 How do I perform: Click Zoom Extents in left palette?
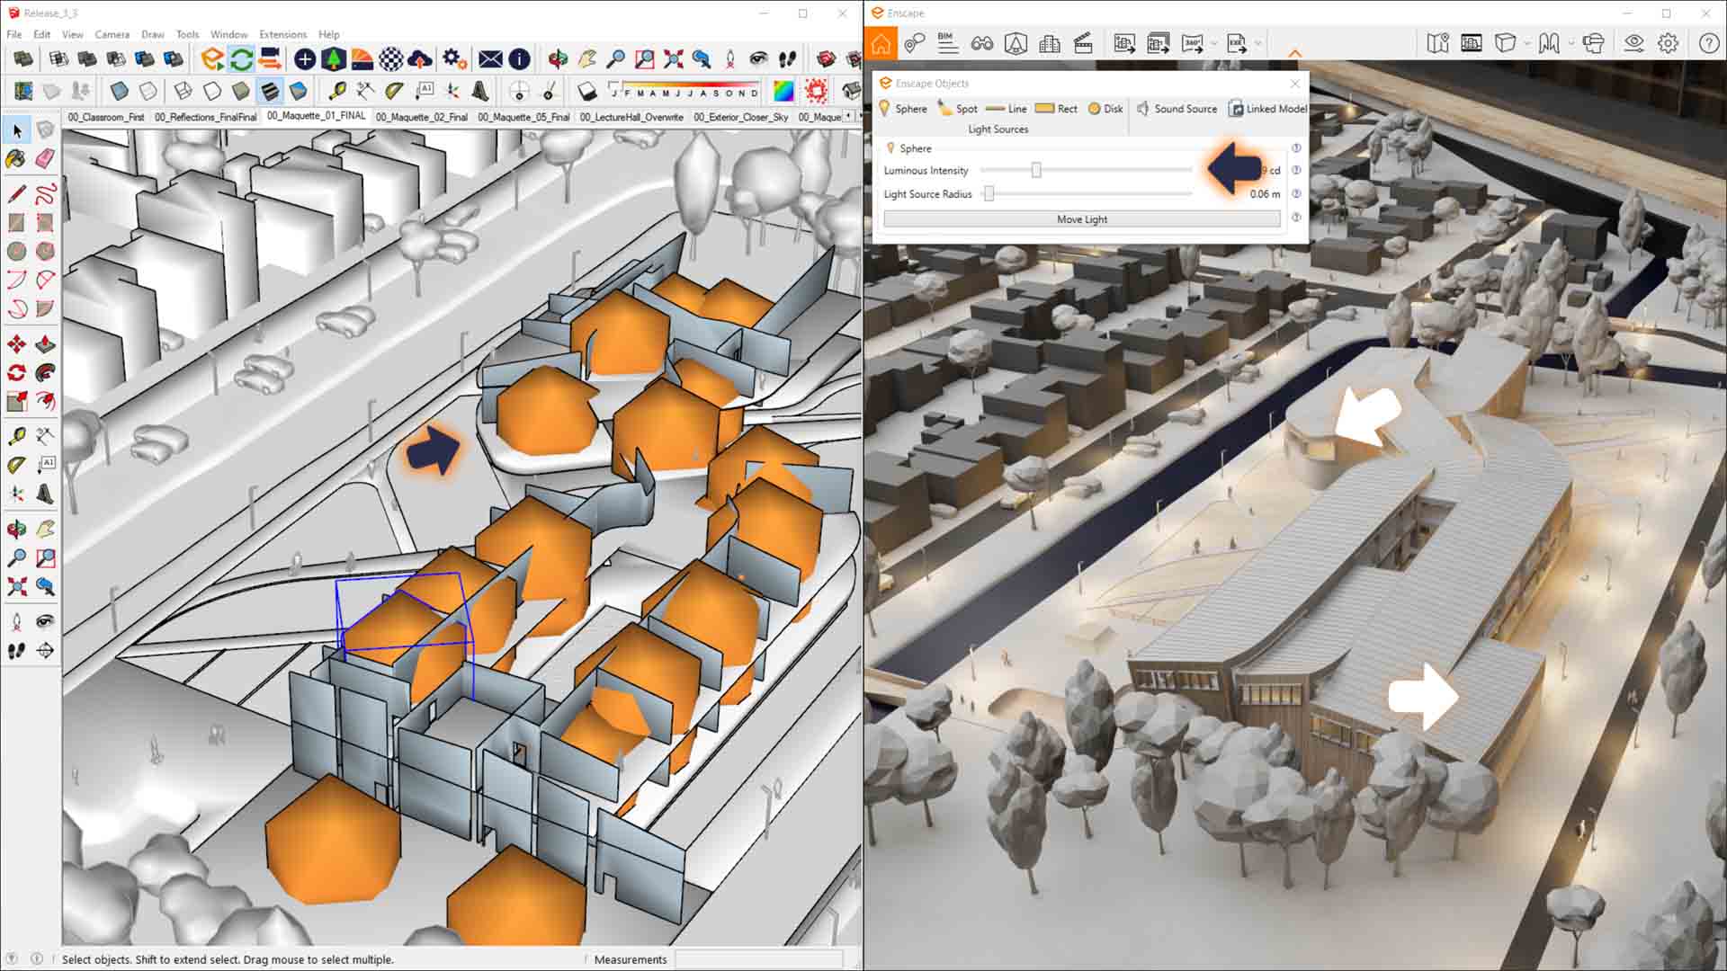point(16,587)
